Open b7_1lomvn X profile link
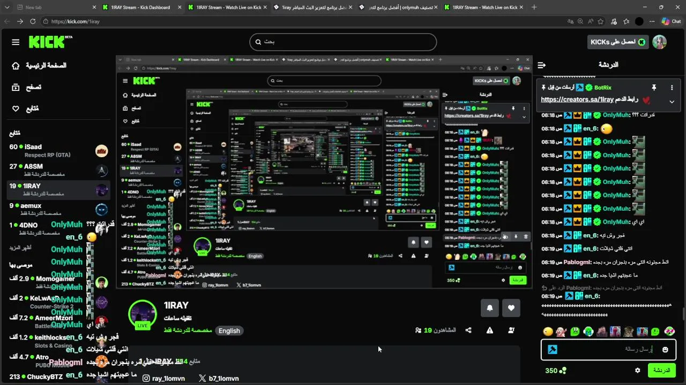The width and height of the screenshot is (686, 385). pyautogui.click(x=219, y=378)
